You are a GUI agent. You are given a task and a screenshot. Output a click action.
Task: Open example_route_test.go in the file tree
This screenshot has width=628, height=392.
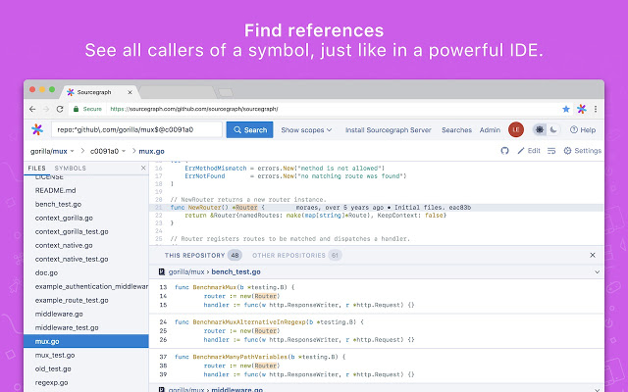point(72,300)
